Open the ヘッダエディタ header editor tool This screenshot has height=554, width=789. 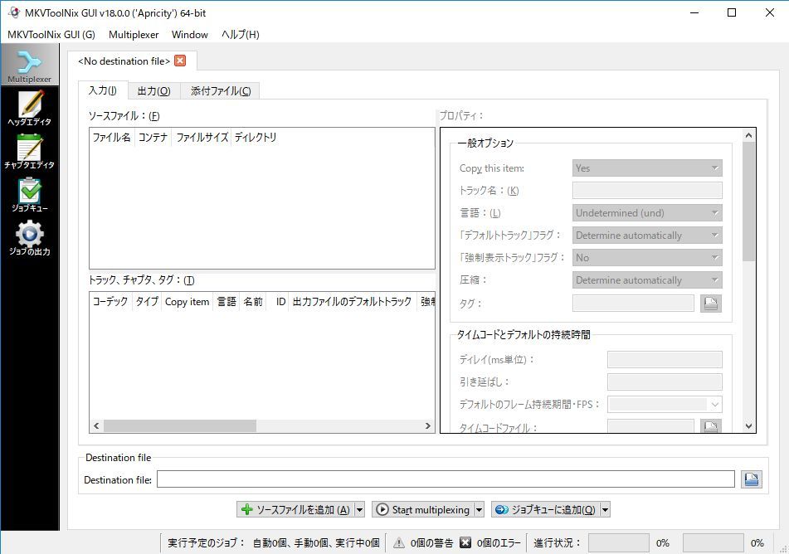[29, 108]
